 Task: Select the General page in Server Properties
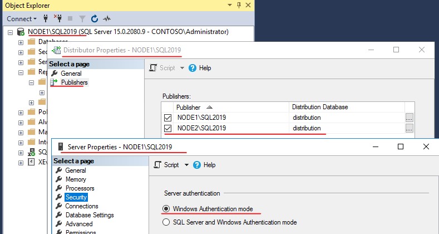(75, 170)
